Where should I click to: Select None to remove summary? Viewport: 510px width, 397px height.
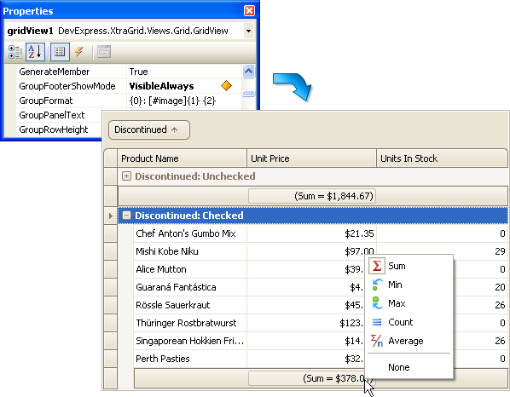[x=399, y=367]
